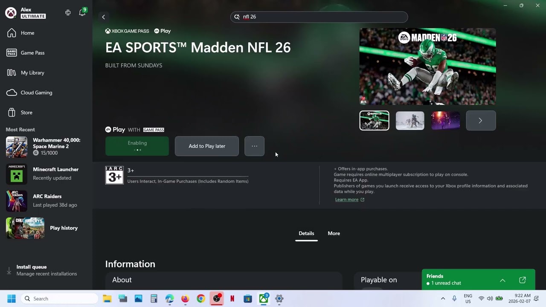Image resolution: width=546 pixels, height=307 pixels.
Task: Open ARC Raiders from recents
Action: 46,200
